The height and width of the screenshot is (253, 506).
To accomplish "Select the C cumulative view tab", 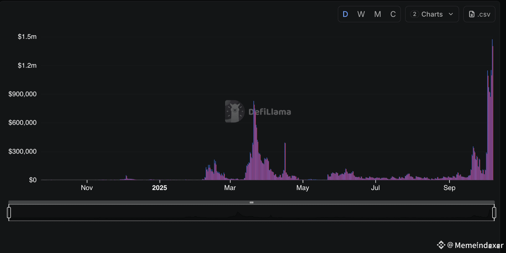I will coord(393,14).
